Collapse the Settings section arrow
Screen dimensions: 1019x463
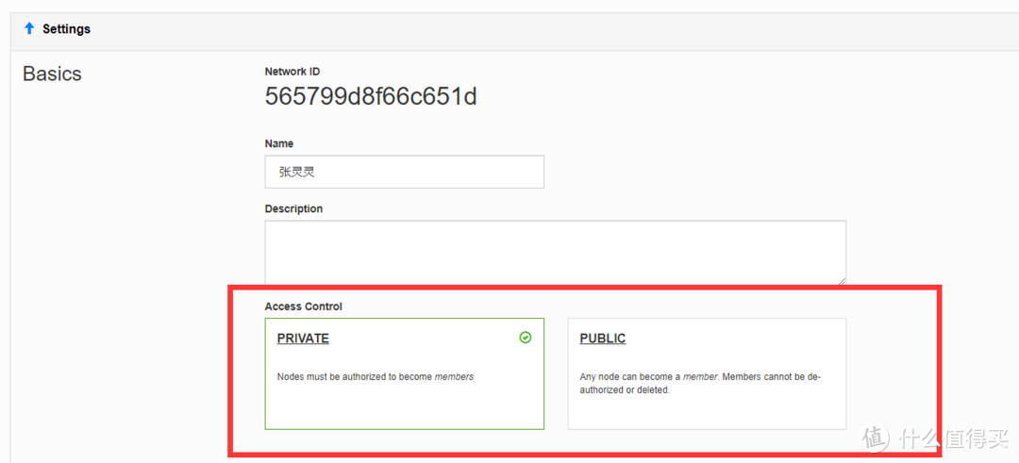28,28
